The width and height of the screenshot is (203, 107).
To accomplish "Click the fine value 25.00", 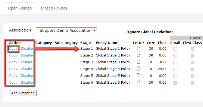I will click(163, 69).
